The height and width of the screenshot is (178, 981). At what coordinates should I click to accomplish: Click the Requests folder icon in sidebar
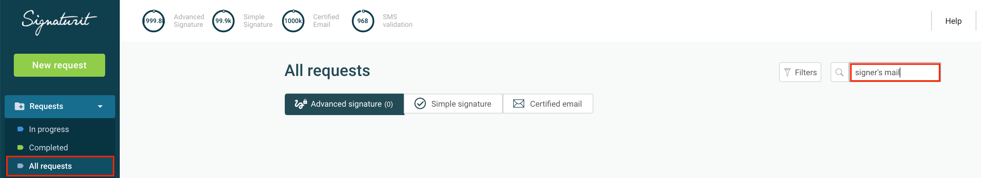[19, 106]
